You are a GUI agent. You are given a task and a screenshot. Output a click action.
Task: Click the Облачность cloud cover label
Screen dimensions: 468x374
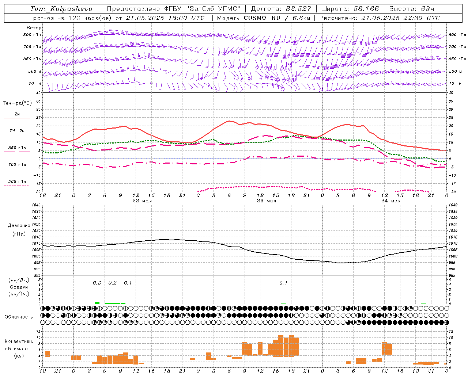(19, 317)
